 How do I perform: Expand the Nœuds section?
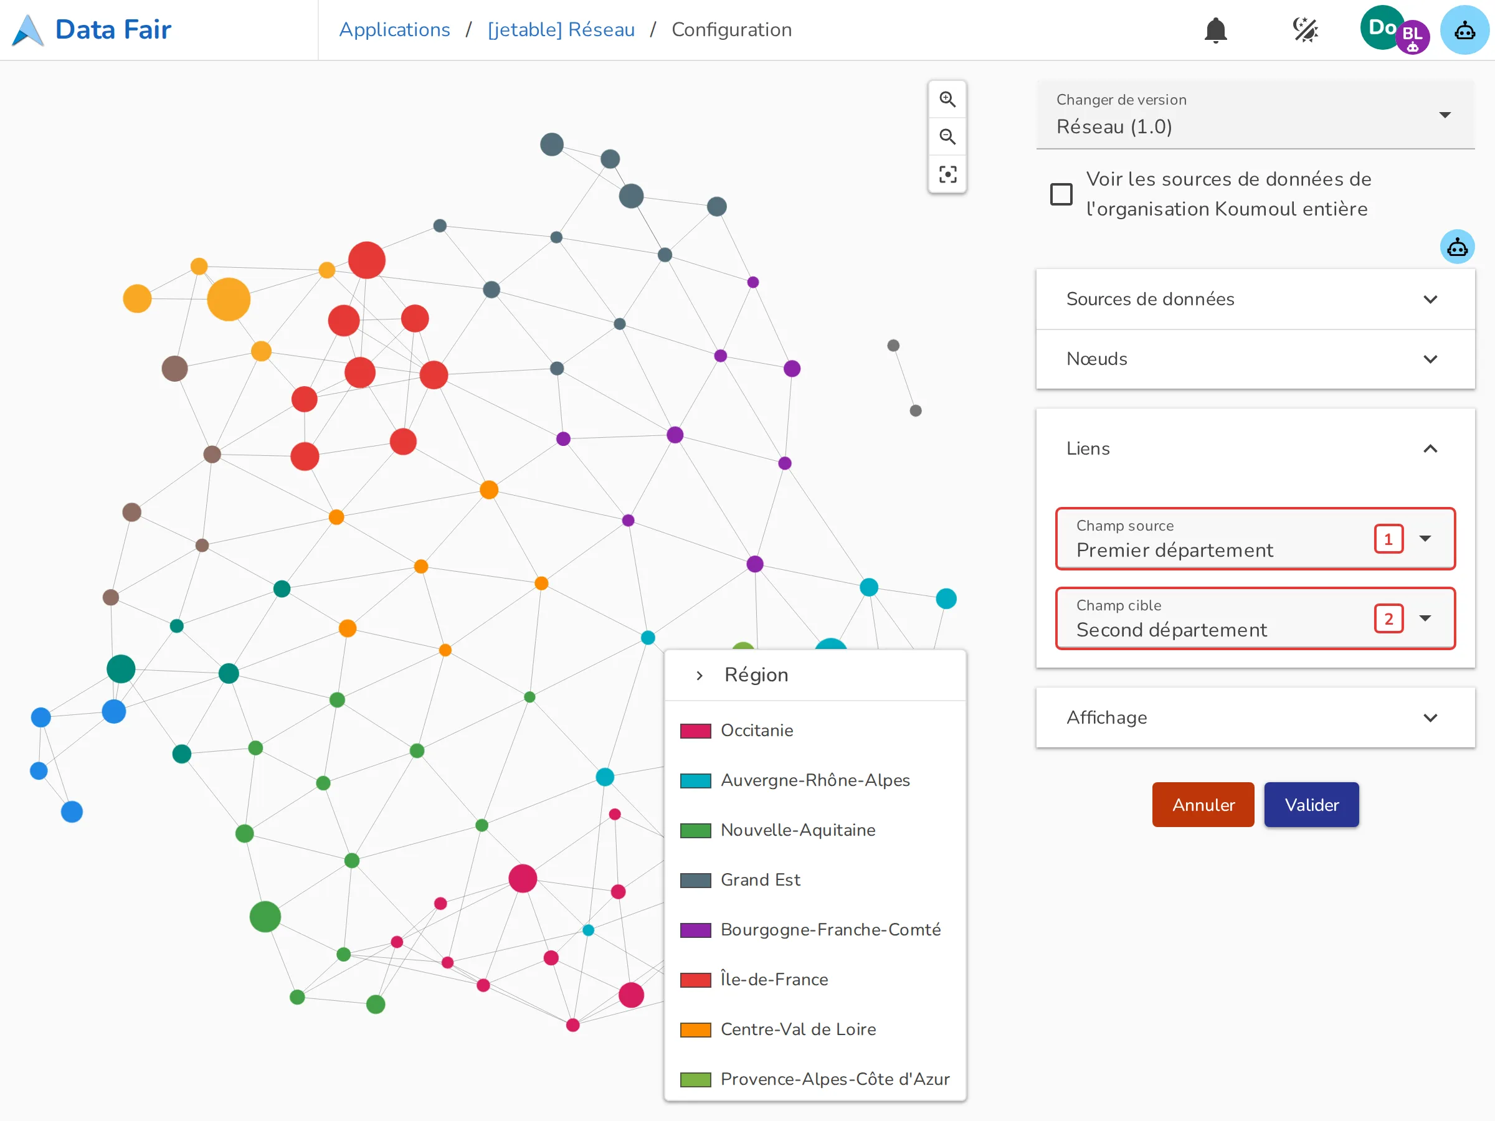(1255, 359)
